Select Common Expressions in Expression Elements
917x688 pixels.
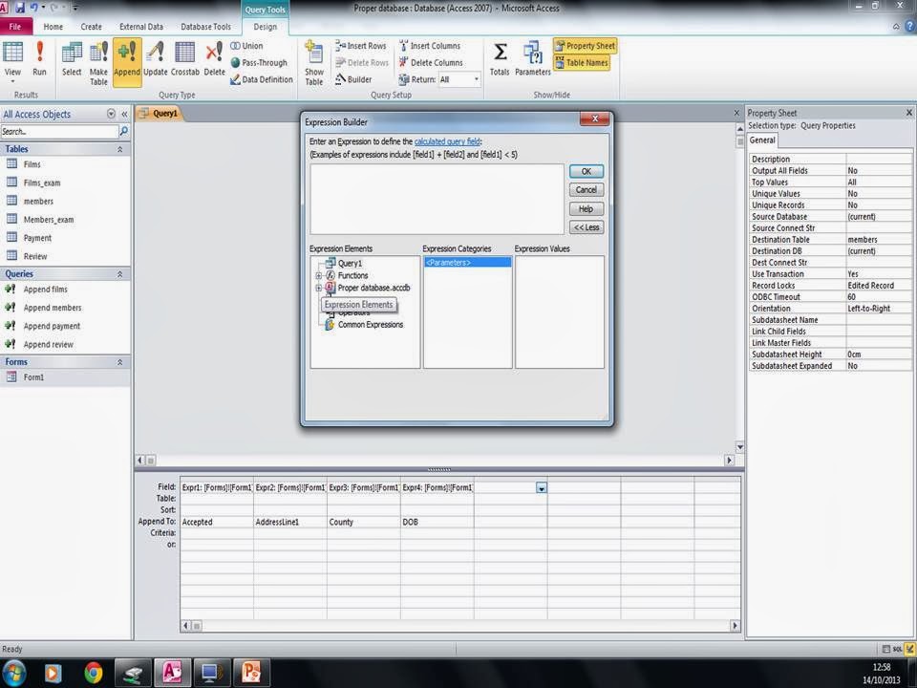(371, 325)
